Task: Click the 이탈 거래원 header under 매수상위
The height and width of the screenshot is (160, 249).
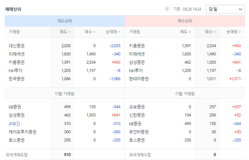Action: pyautogui.click(x=185, y=94)
